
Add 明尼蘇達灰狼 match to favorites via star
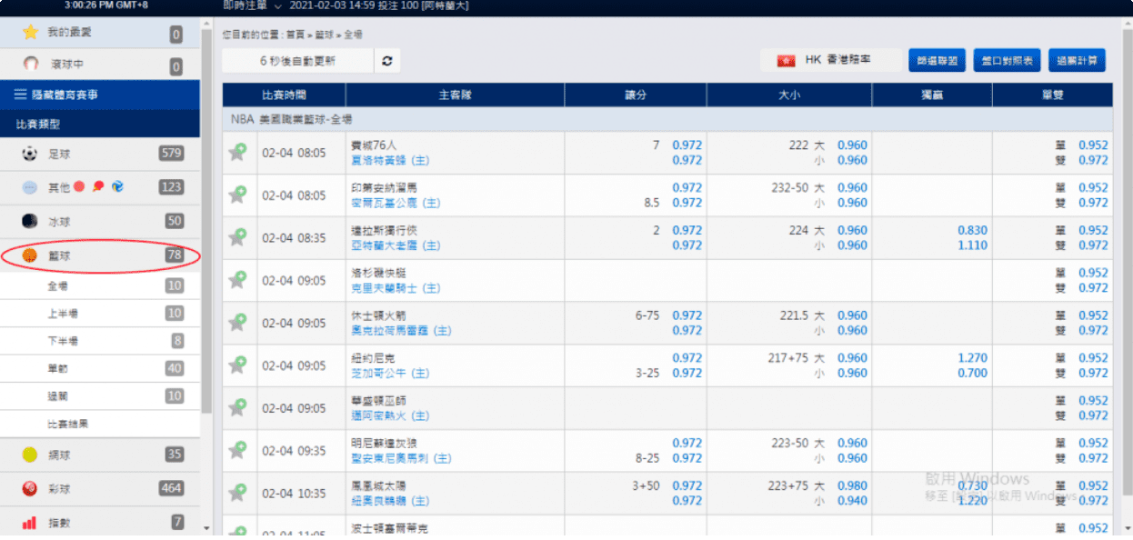tap(238, 450)
